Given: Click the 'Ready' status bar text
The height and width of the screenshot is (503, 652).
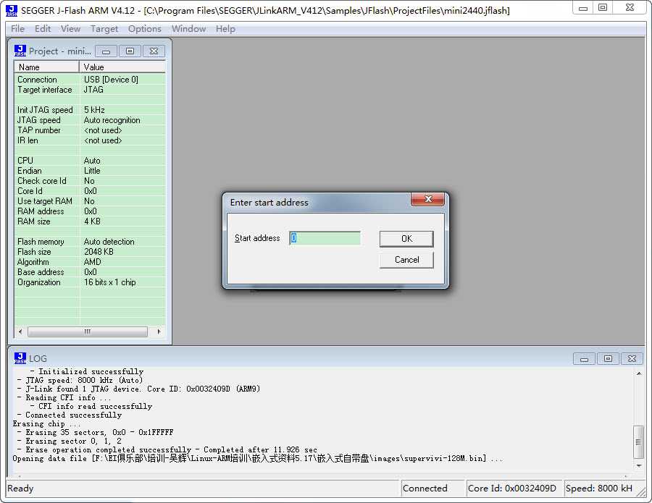Looking at the screenshot, I should click(x=20, y=488).
